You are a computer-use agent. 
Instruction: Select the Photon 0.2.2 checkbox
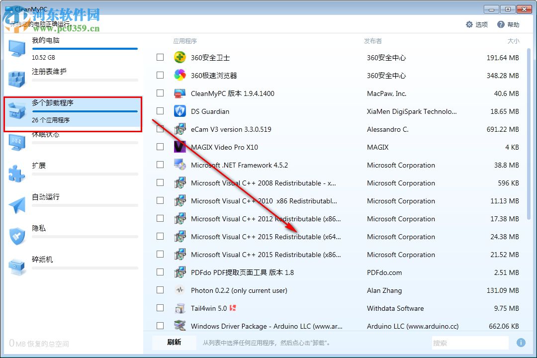point(160,290)
